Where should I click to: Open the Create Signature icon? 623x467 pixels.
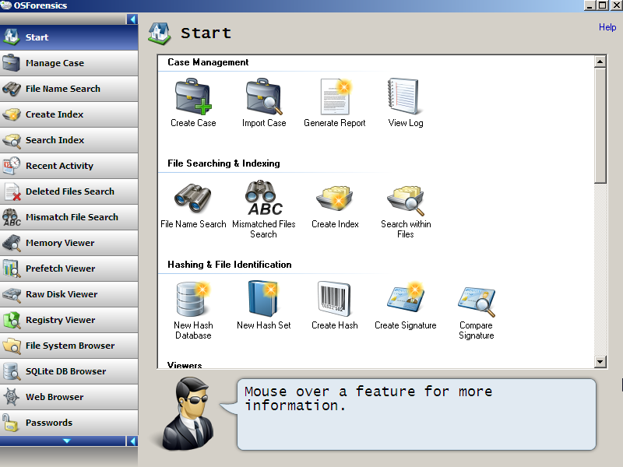[405, 300]
